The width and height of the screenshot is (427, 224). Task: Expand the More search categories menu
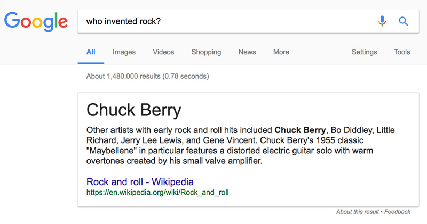coord(281,52)
